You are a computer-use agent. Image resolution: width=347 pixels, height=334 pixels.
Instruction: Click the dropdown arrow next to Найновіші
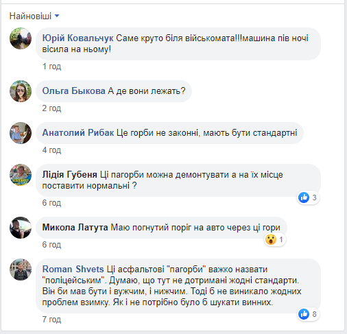coord(57,16)
